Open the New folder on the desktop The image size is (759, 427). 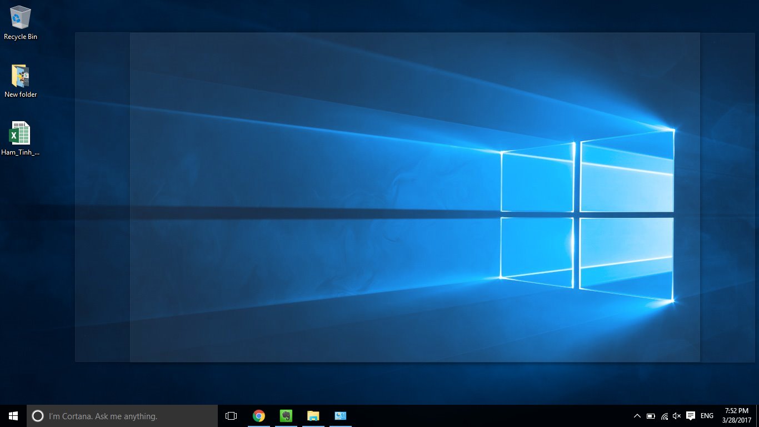pos(20,75)
